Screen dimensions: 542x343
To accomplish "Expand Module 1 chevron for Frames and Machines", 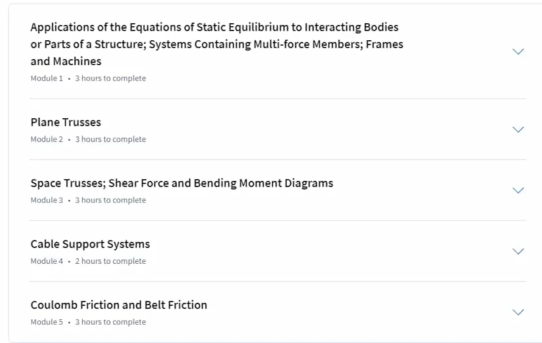I will click(x=518, y=52).
